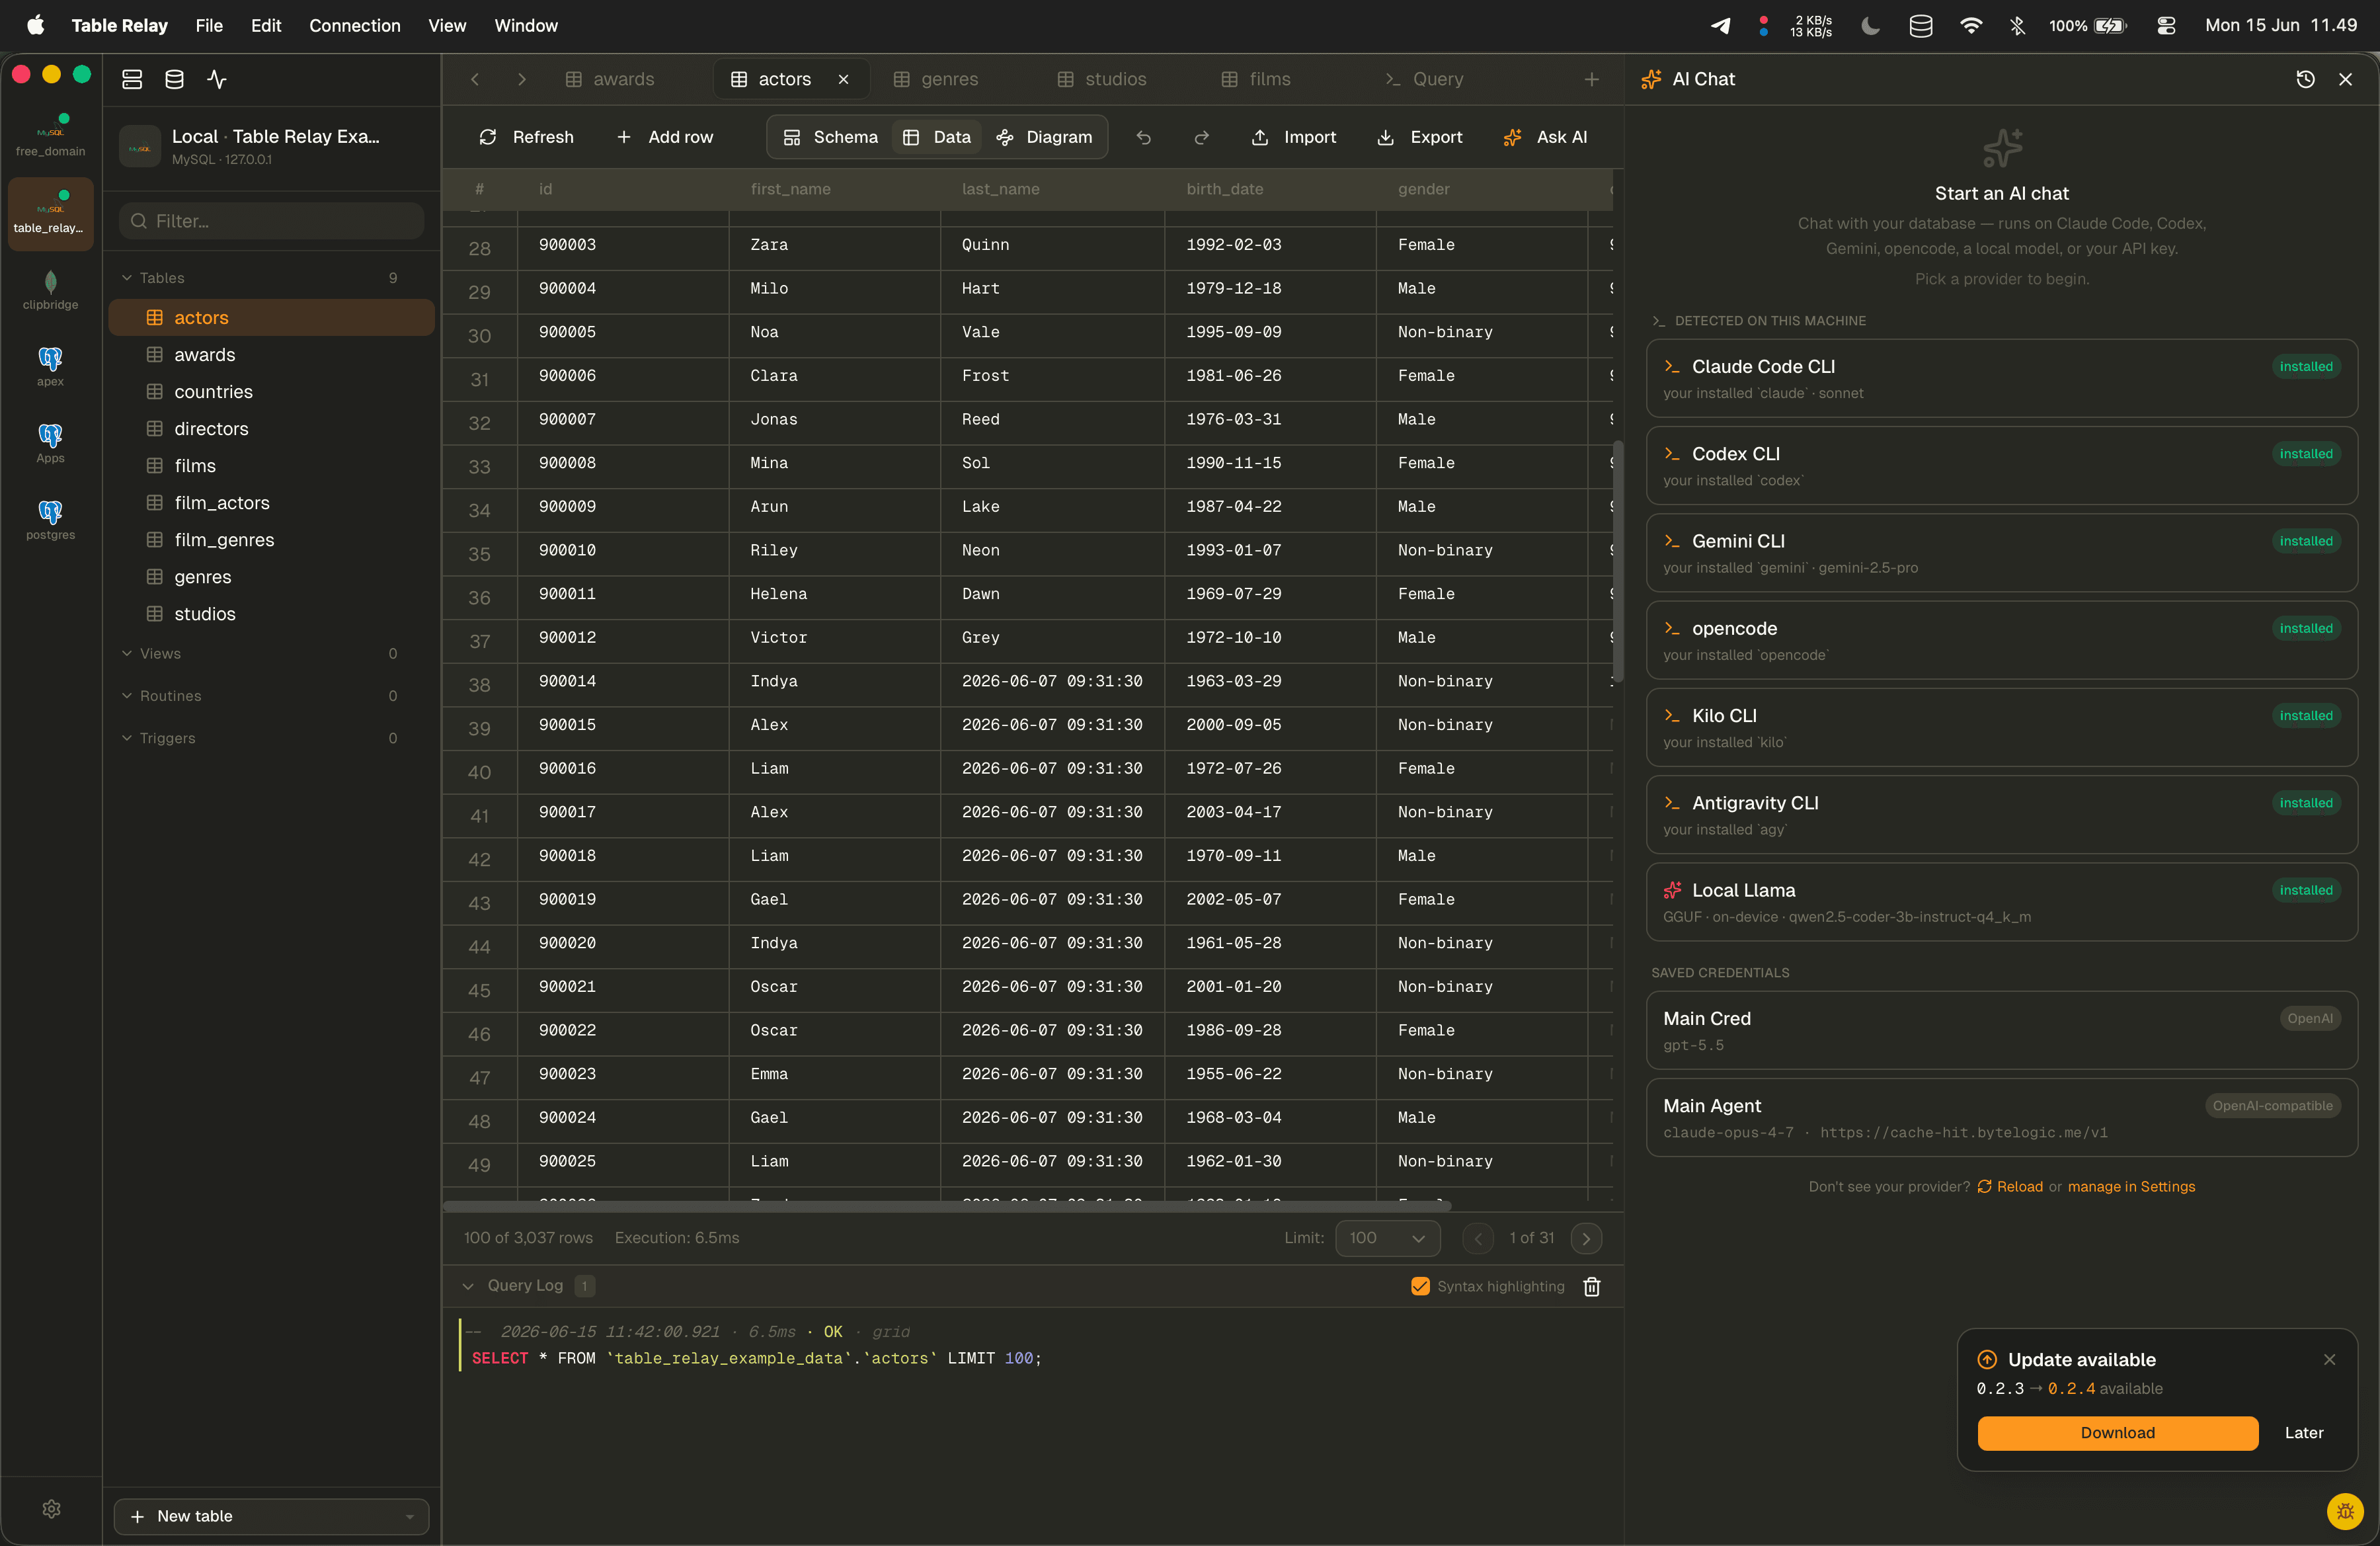Expand the Triggers section
Screen dimensions: 2380x1546
[127, 738]
